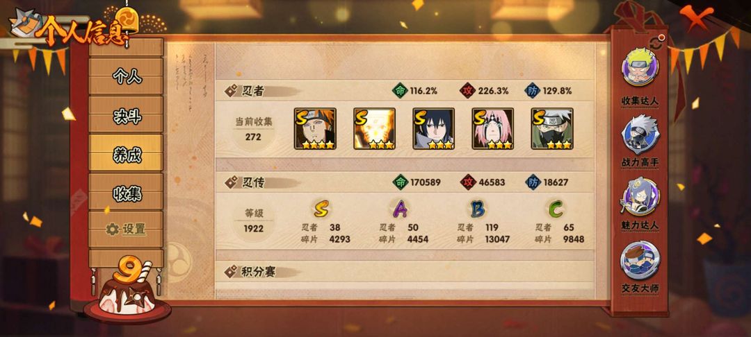This screenshot has width=751, height=337.
Task: Select the Pain ninja portrait
Action: 315,129
